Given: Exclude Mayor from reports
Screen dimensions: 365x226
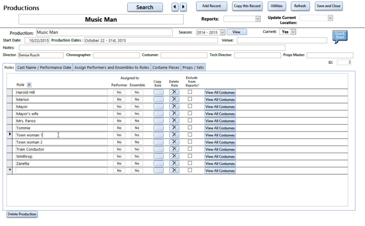Looking at the screenshot, I should 190,106.
